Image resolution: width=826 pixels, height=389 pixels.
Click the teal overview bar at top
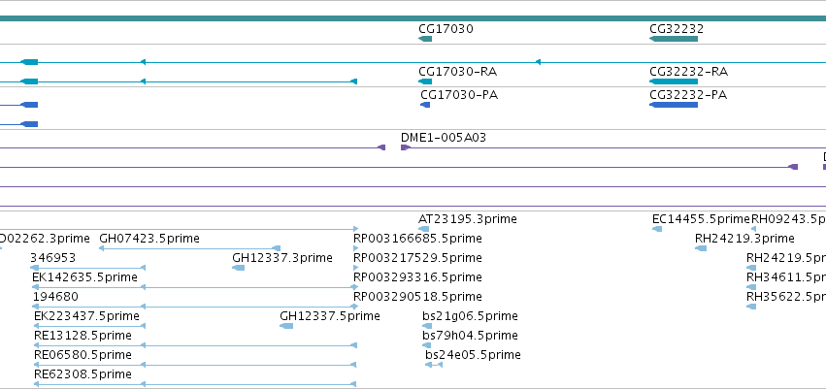pyautogui.click(x=413, y=18)
